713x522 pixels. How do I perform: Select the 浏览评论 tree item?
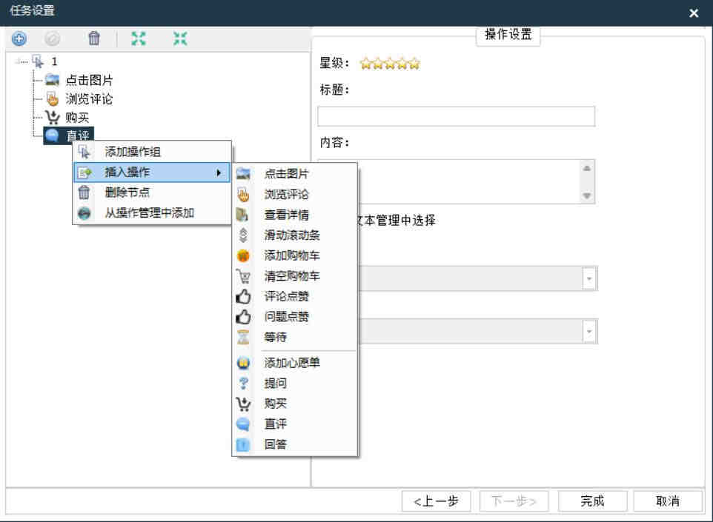click(x=89, y=99)
